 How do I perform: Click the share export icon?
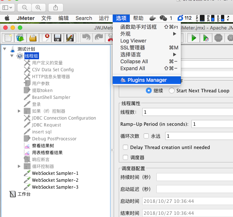tap(55, 8)
